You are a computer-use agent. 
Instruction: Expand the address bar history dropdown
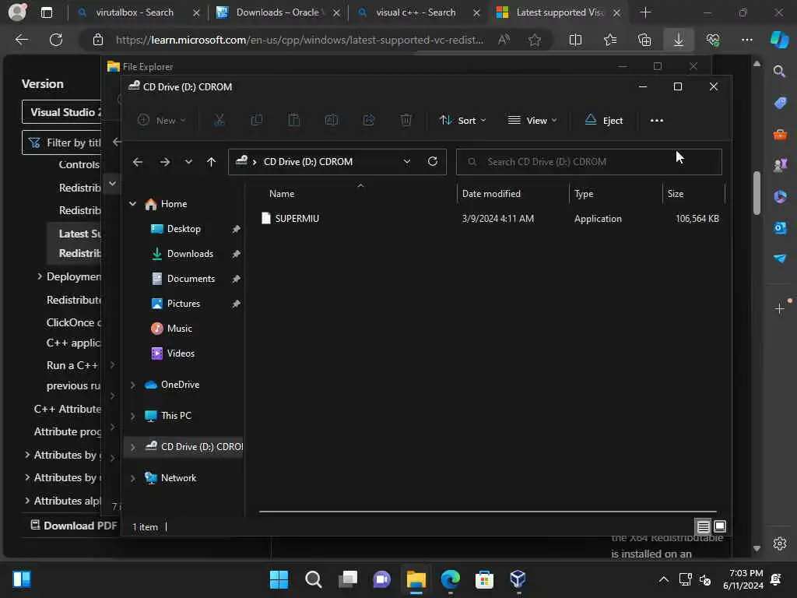[x=406, y=162]
